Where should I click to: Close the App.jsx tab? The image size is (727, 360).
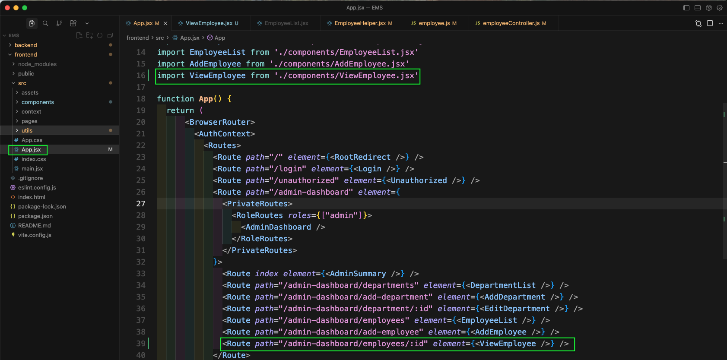[x=165, y=23]
